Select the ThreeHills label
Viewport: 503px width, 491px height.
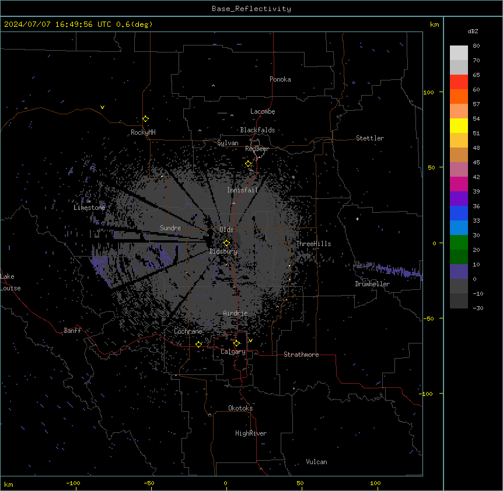[x=313, y=244]
